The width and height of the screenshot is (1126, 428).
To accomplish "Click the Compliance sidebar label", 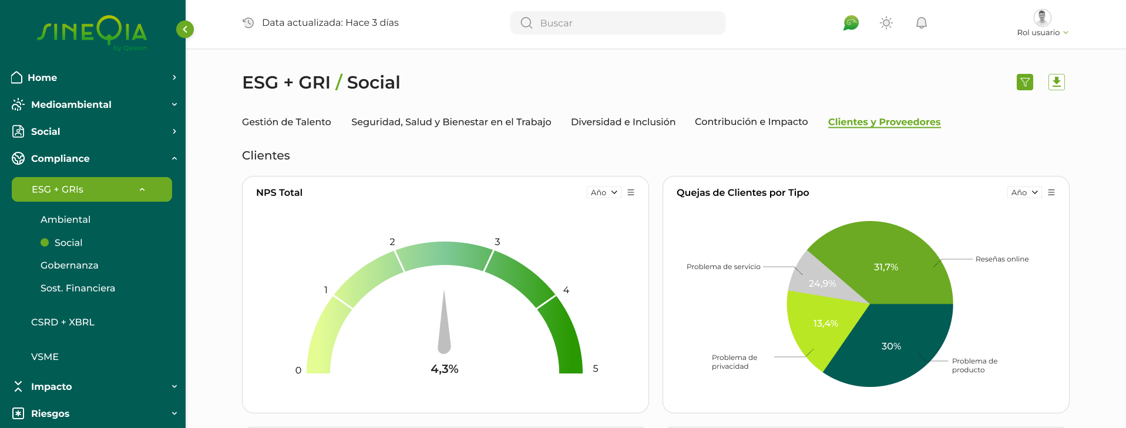I will point(60,158).
